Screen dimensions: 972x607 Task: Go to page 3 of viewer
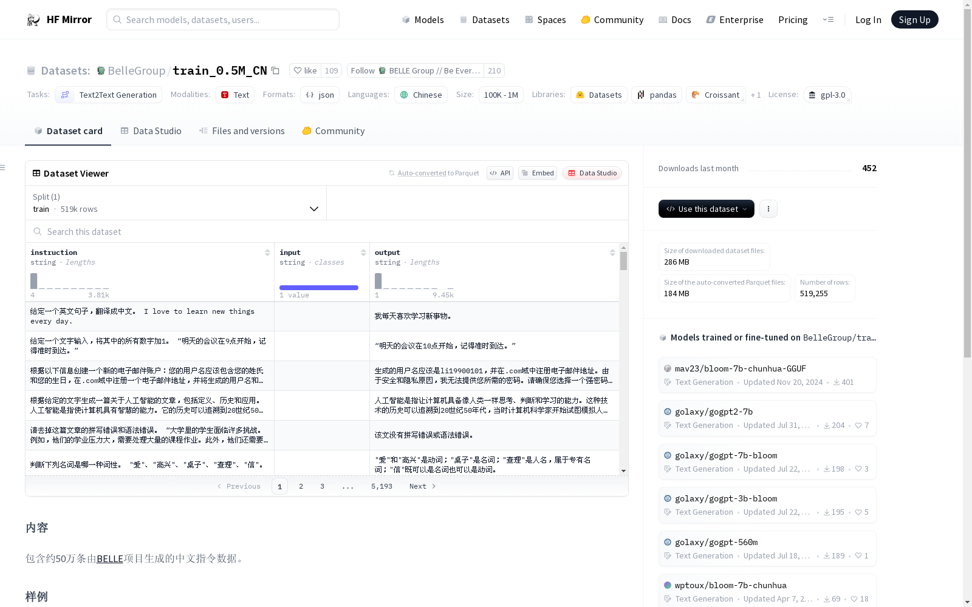pyautogui.click(x=322, y=486)
